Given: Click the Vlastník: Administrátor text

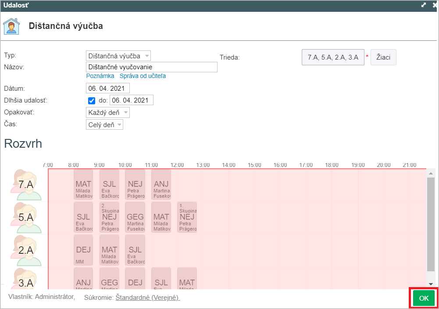Looking at the screenshot, I should click(x=42, y=297).
